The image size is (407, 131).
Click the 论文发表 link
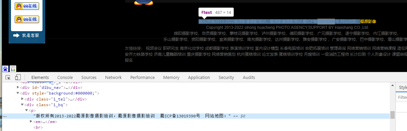coord(270,54)
